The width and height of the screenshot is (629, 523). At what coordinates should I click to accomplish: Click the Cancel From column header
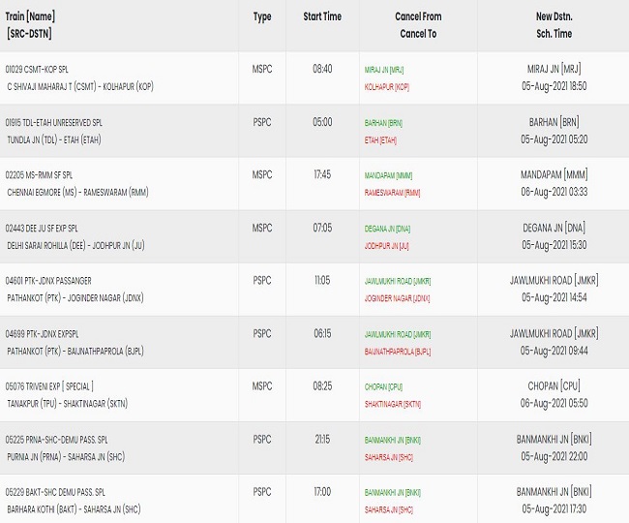click(418, 16)
